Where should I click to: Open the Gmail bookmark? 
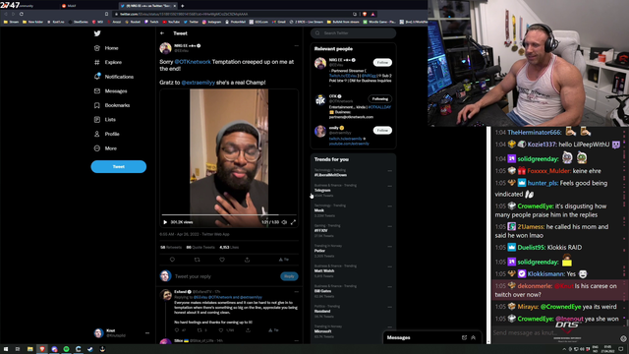(279, 22)
